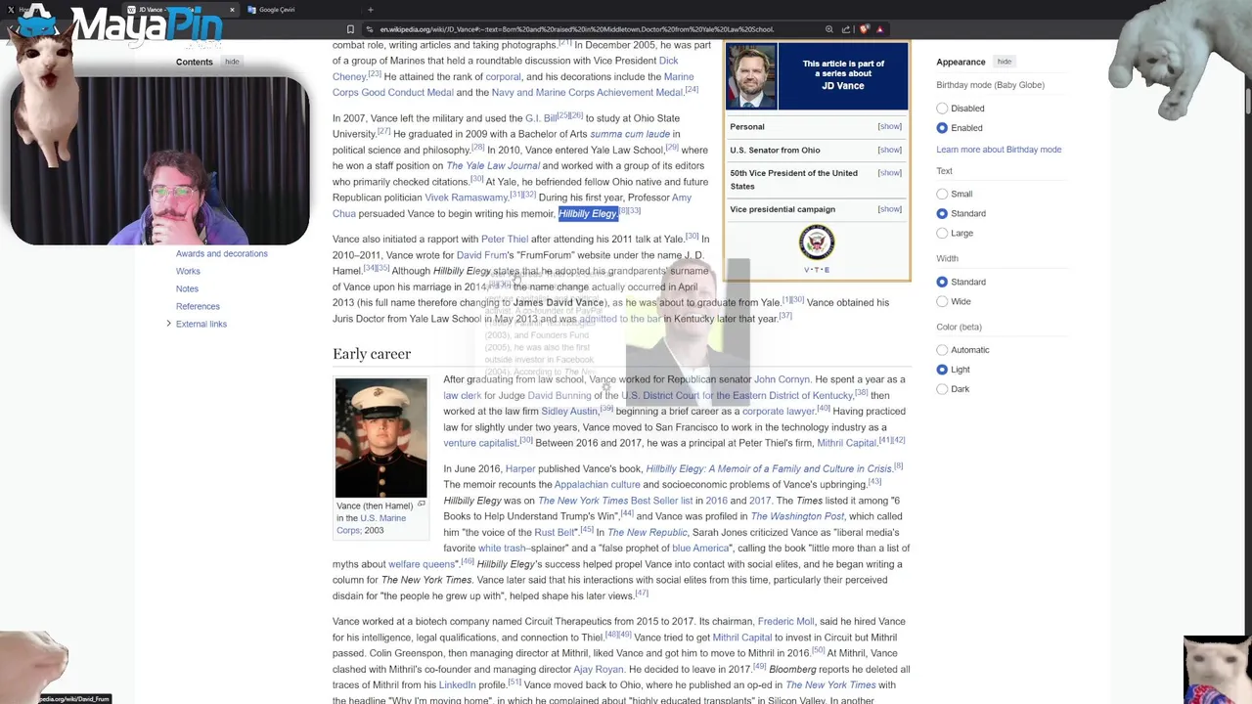1252x704 pixels.
Task: Go to Notes in the contents sidebar
Action: (187, 289)
